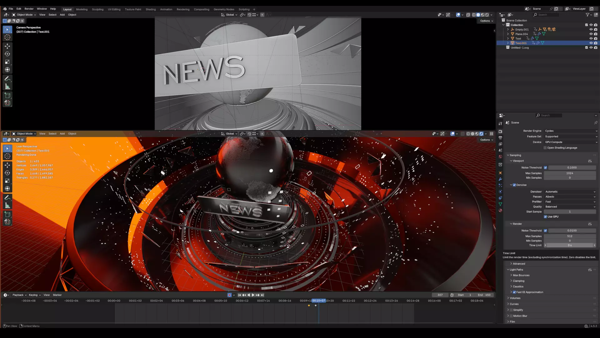Switch to the Shading workspace tab
This screenshot has height=338, width=600.
click(151, 9)
